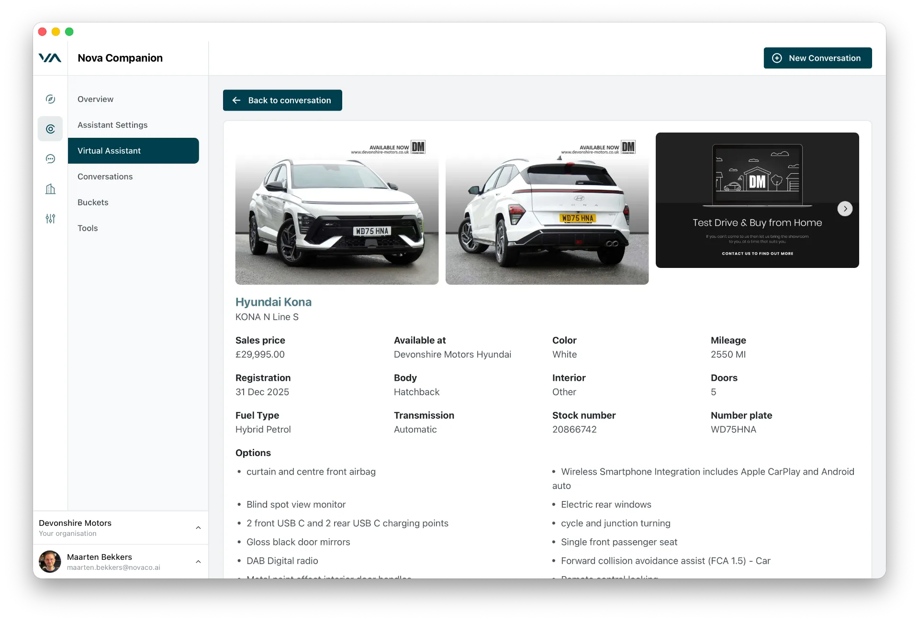The width and height of the screenshot is (919, 622).
Task: Click the maarten.bekkers@novaco.ai email text
Action: [x=113, y=567]
